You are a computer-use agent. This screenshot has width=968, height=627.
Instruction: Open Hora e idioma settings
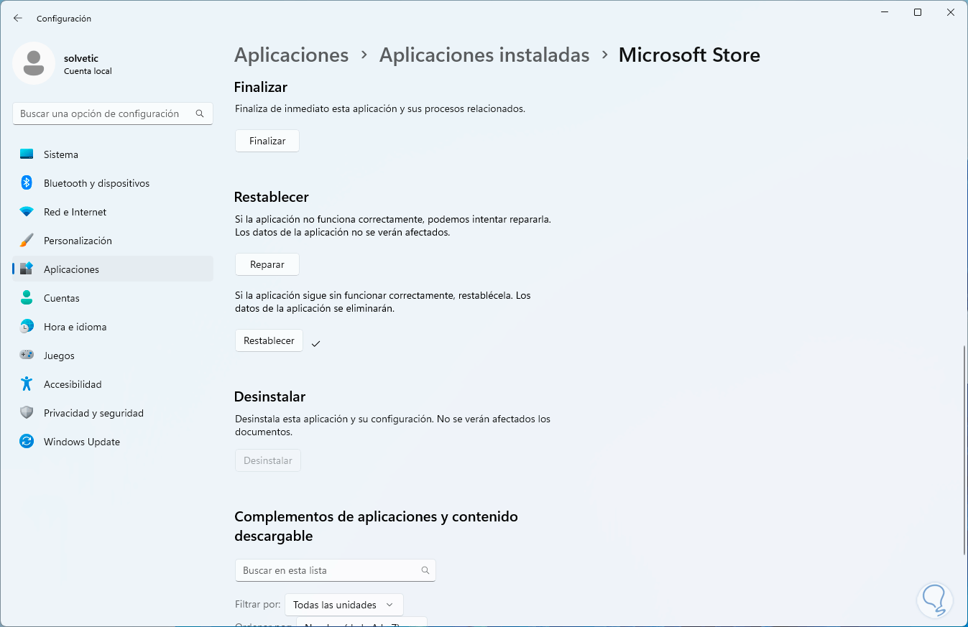pyautogui.click(x=75, y=327)
